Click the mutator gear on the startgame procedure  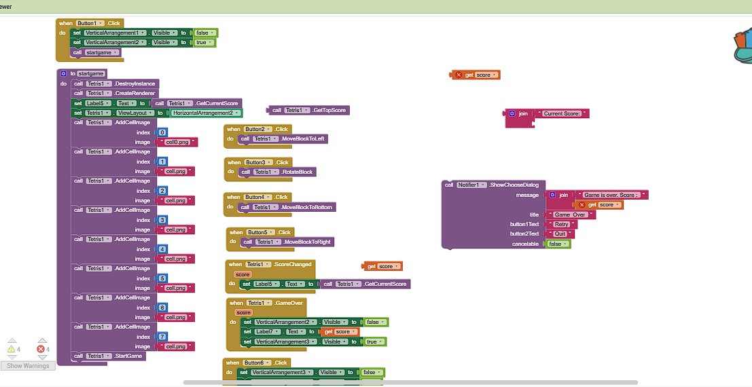click(x=63, y=73)
